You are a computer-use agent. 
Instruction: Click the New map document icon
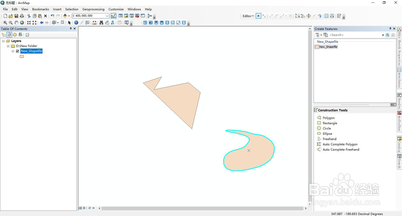(5, 16)
